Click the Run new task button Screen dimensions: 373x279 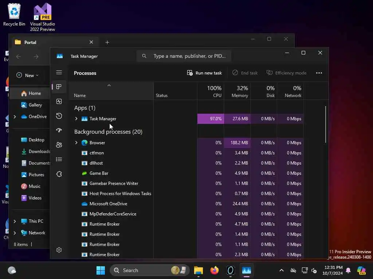click(x=204, y=73)
